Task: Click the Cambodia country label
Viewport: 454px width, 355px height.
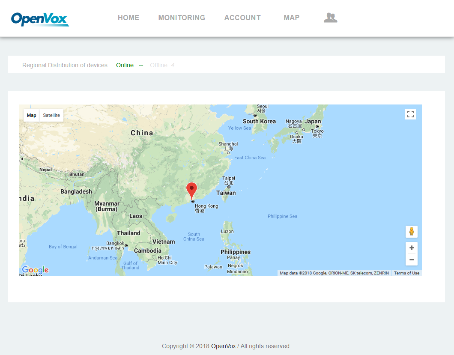Action: [148, 251]
